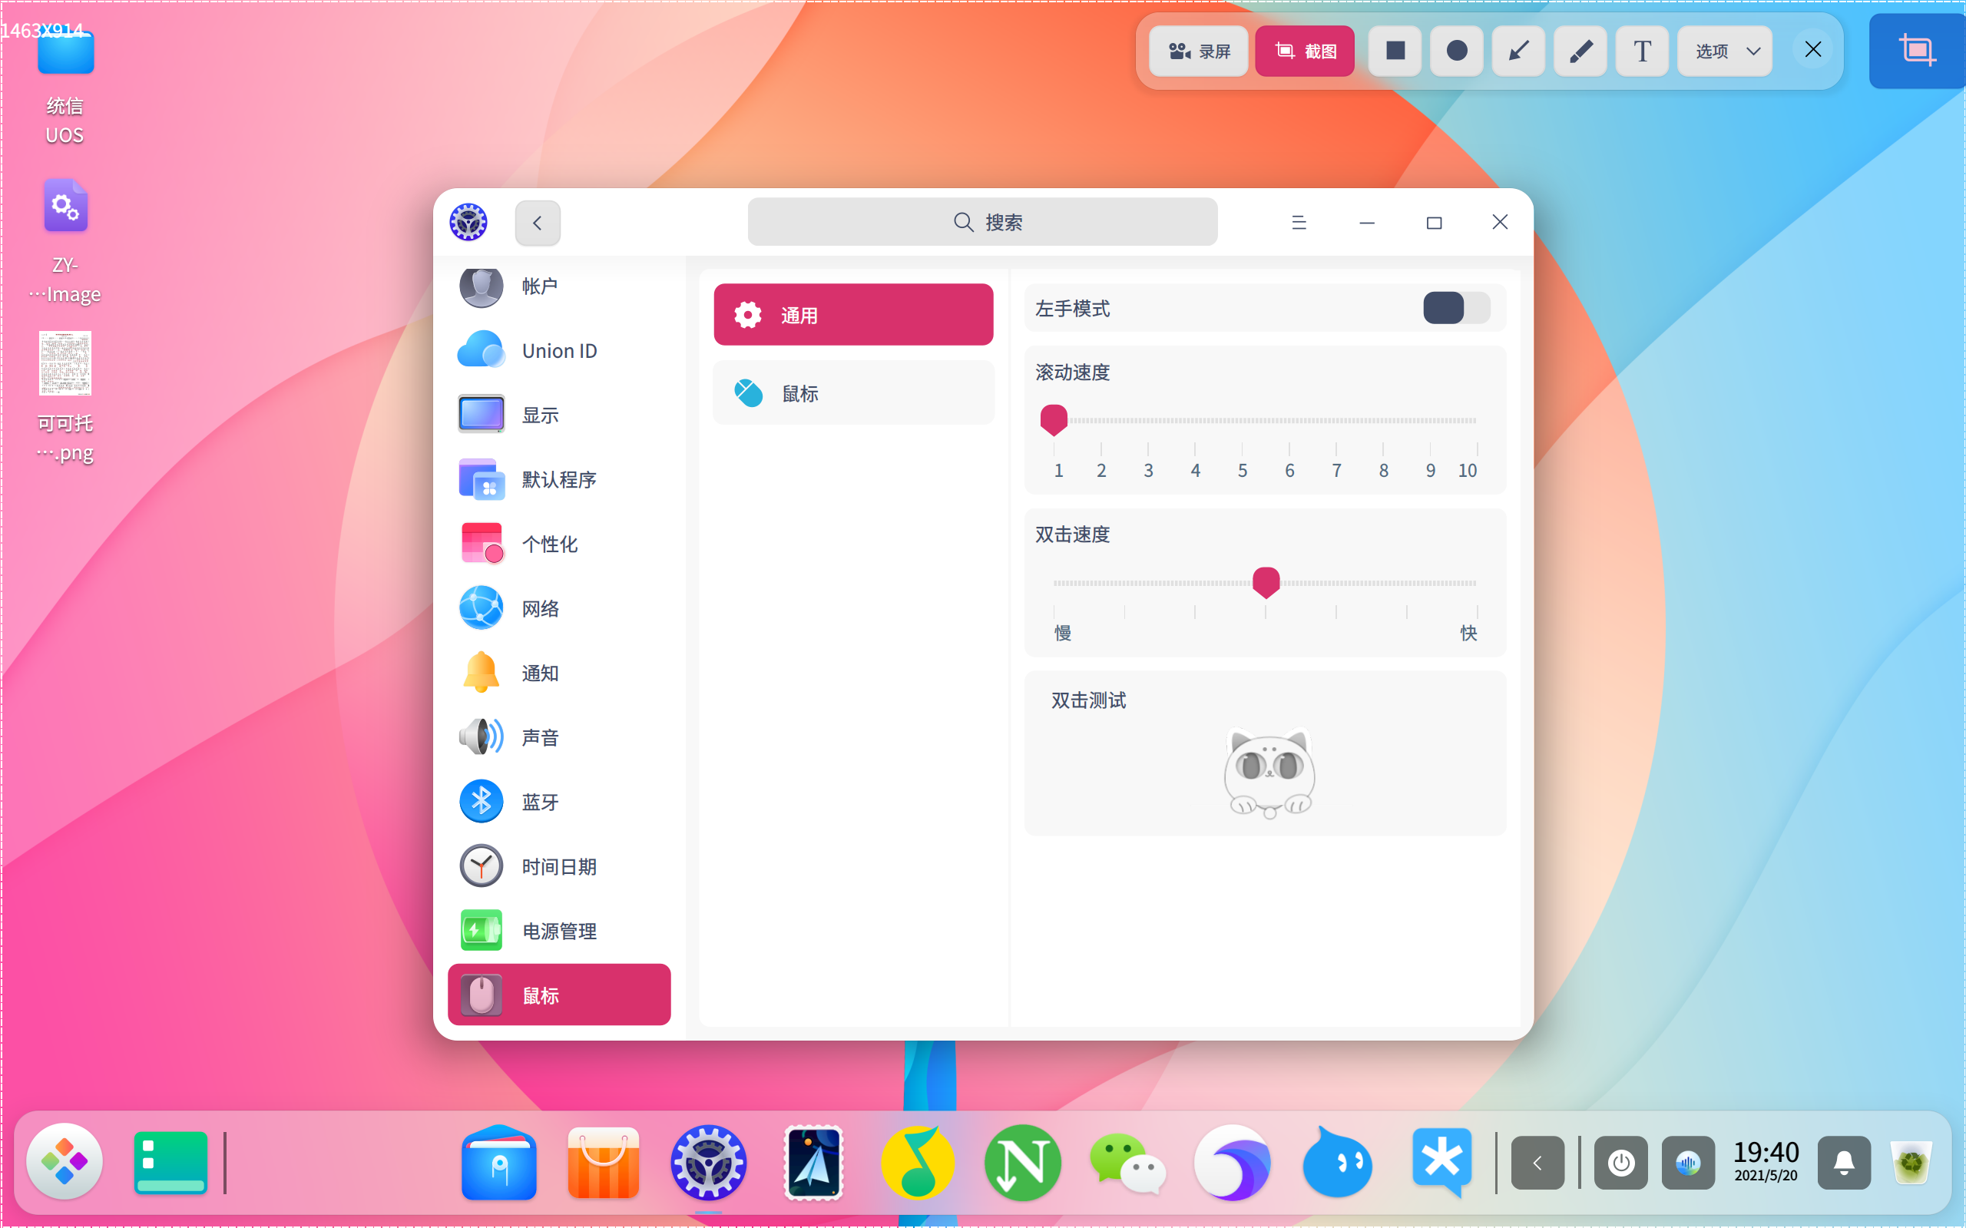Select the text annotation tool
Viewport: 1966px width, 1228px height.
pyautogui.click(x=1641, y=51)
